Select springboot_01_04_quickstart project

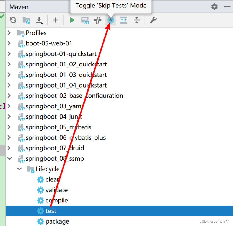(66, 85)
